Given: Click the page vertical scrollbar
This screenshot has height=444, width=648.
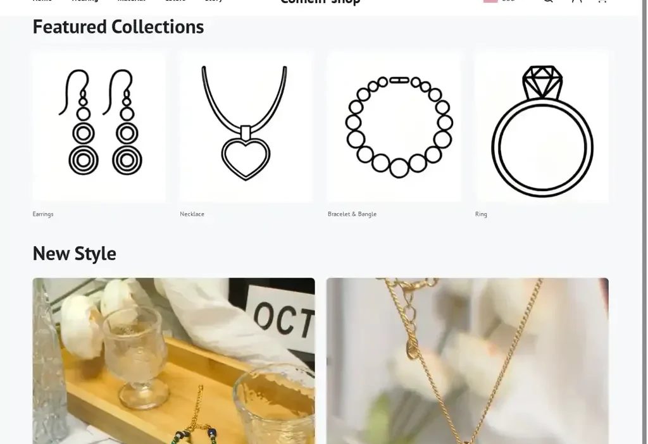Looking at the screenshot, I should click(645, 222).
